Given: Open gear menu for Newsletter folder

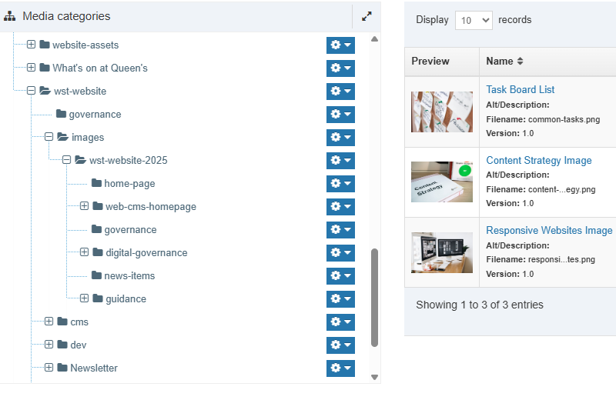Looking at the screenshot, I should [340, 368].
